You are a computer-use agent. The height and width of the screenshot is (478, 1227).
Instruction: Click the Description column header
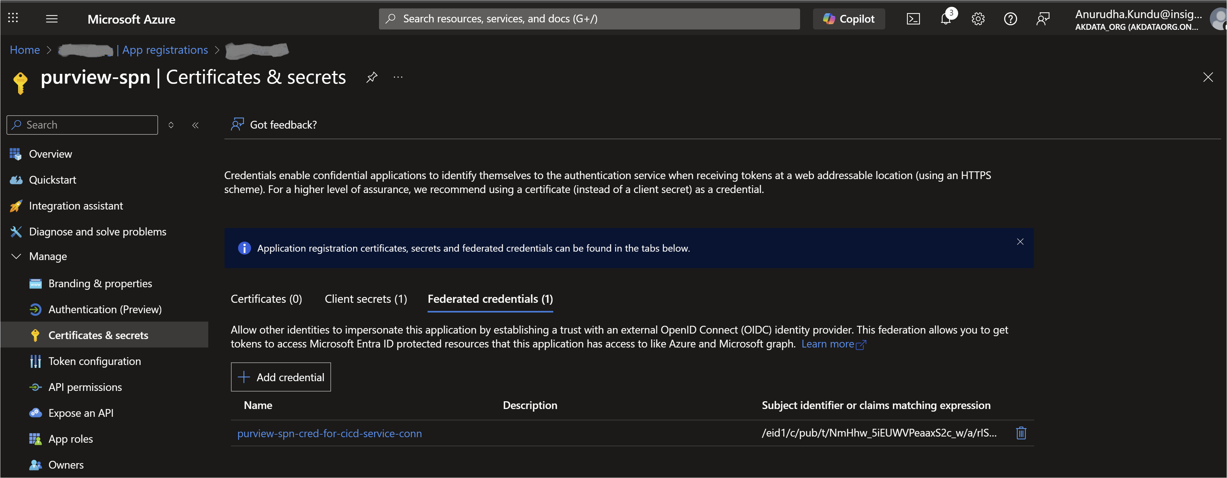click(x=530, y=405)
